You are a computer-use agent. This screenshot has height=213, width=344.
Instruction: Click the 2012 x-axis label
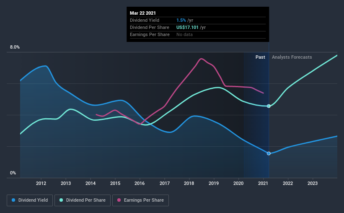pyautogui.click(x=41, y=183)
